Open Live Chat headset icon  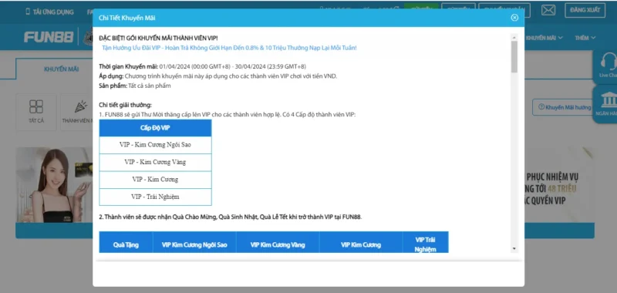pyautogui.click(x=606, y=66)
